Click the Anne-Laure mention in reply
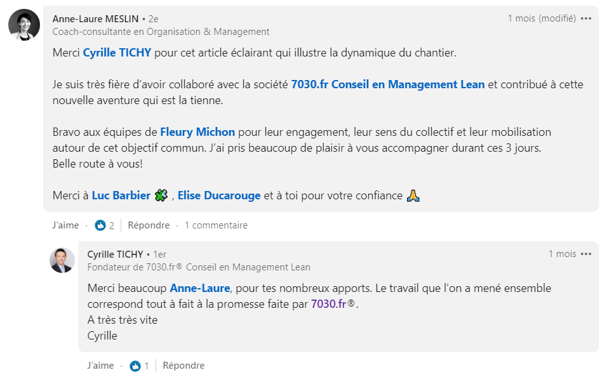This screenshot has height=377, width=607. [x=200, y=288]
